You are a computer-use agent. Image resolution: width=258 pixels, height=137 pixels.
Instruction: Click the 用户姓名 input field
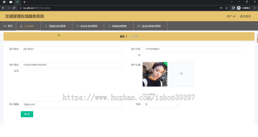pos(71,49)
